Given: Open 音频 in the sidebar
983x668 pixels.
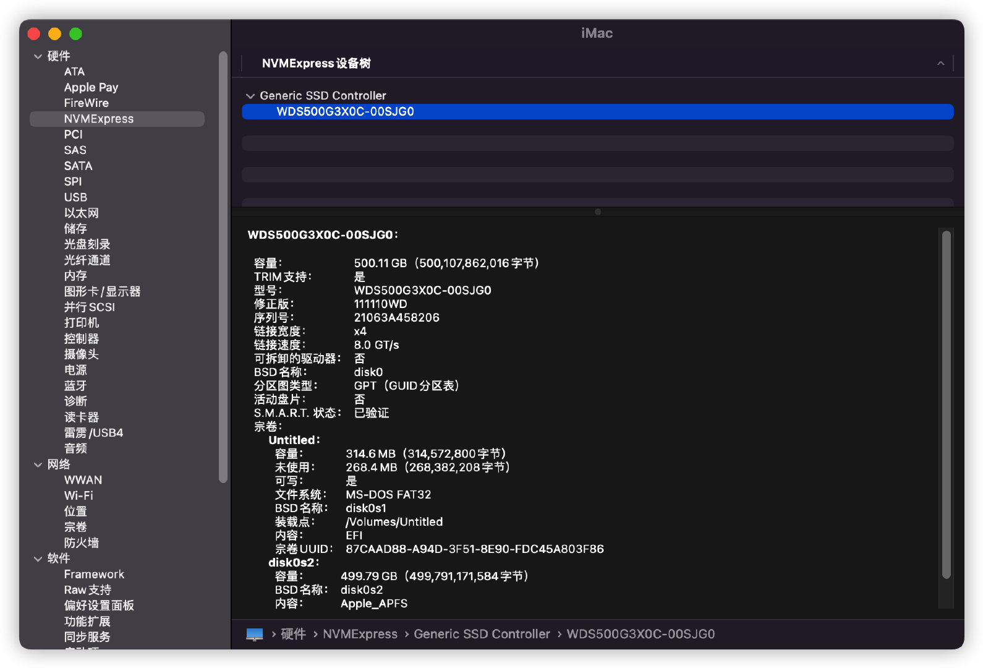Looking at the screenshot, I should pos(75,448).
